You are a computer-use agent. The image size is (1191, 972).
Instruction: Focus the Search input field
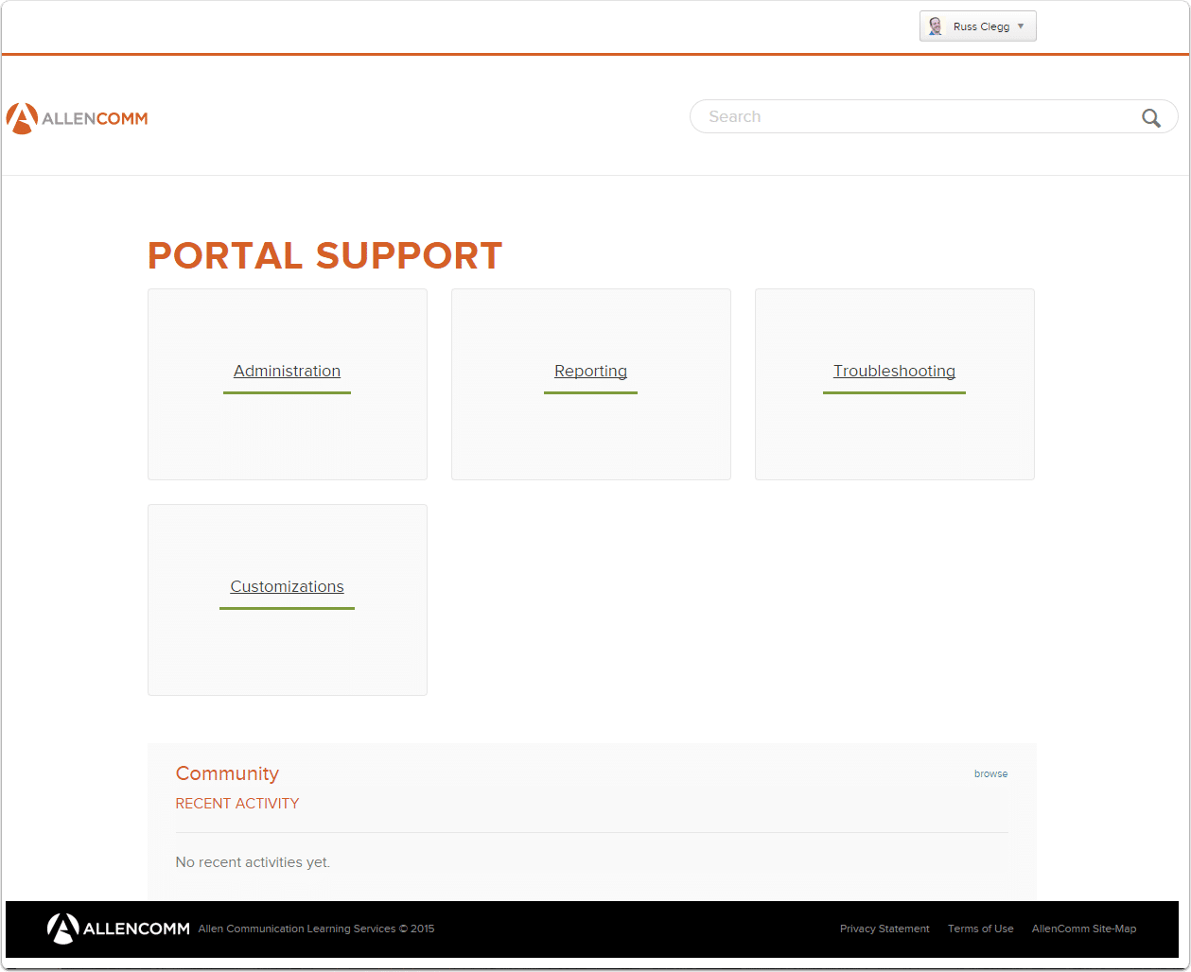coord(934,116)
